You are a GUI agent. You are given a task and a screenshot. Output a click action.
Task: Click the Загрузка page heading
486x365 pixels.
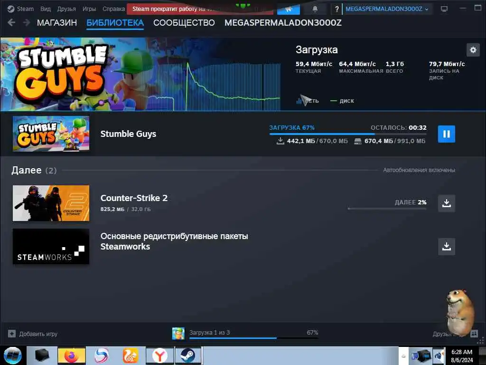tap(317, 49)
